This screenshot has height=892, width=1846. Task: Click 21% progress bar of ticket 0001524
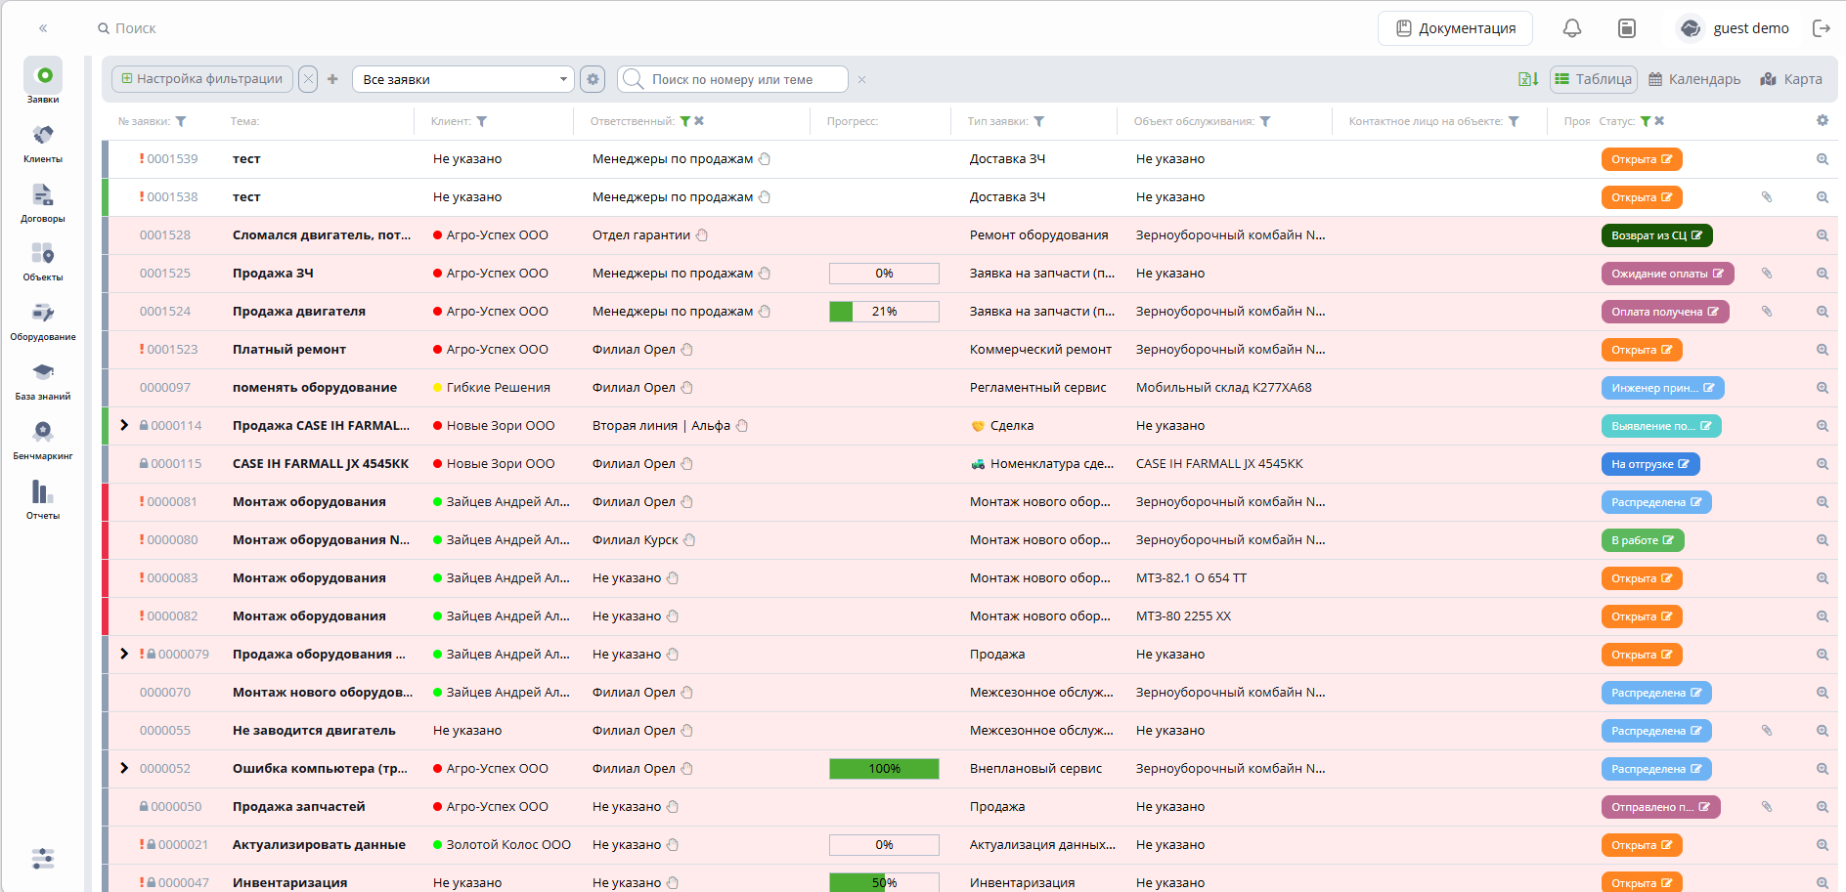884,312
